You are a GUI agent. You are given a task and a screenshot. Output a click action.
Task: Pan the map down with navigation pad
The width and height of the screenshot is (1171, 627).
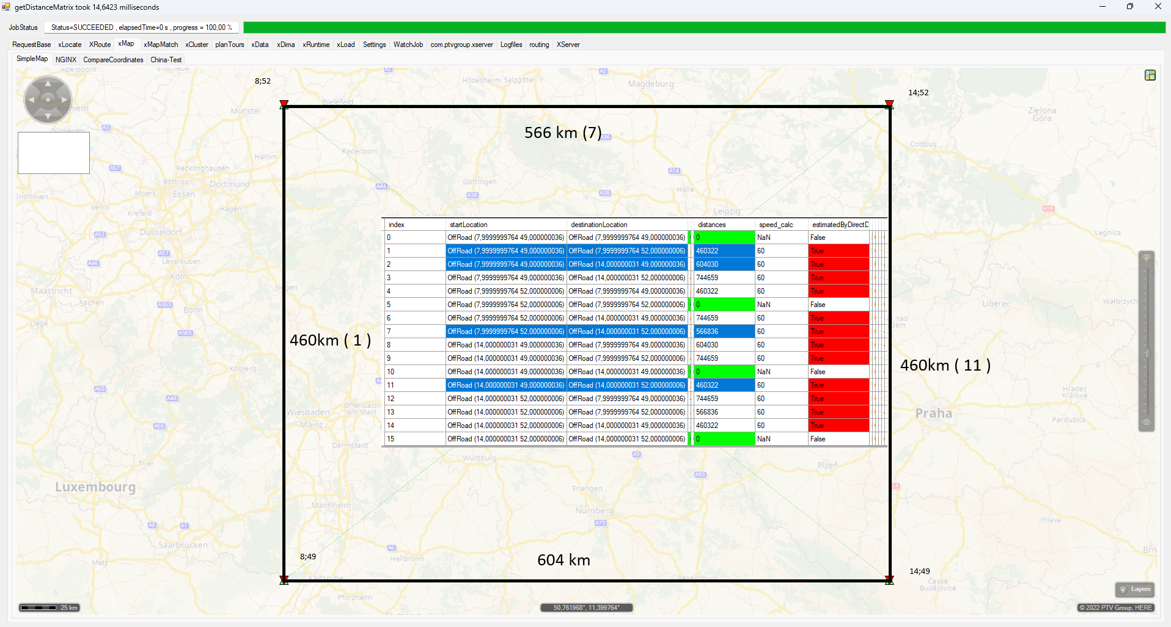[x=48, y=115]
